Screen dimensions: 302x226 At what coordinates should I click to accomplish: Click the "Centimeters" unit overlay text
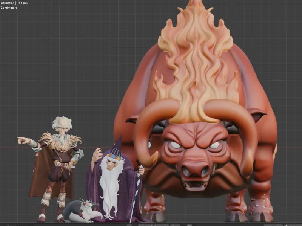[9, 8]
